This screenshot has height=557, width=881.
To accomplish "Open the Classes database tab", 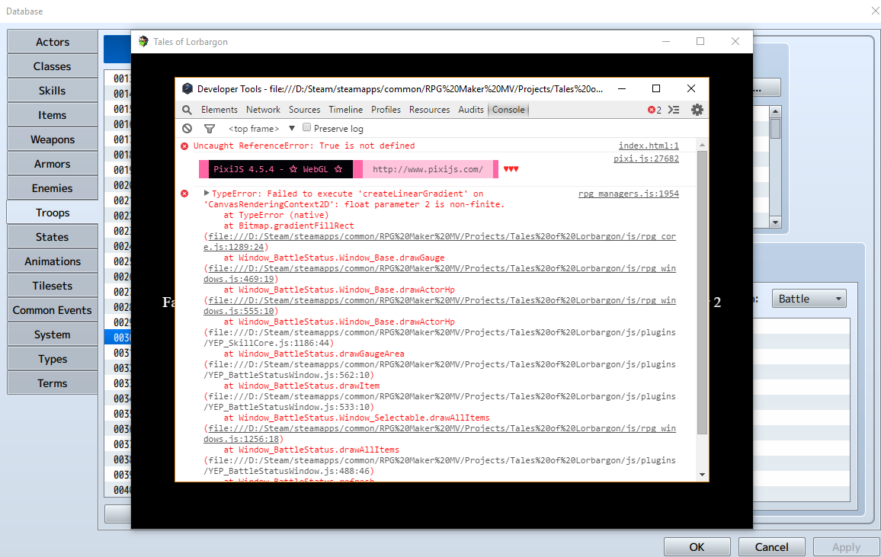I will pyautogui.click(x=53, y=66).
